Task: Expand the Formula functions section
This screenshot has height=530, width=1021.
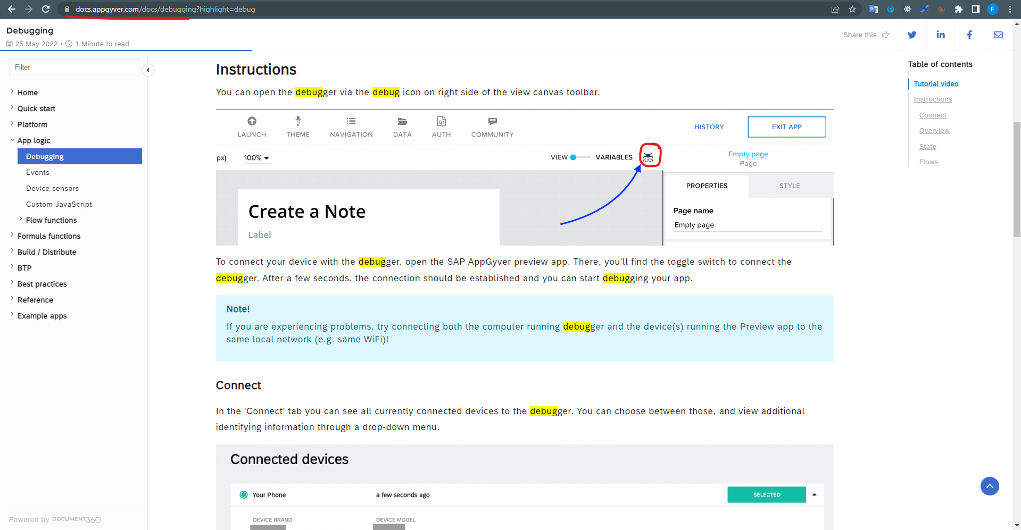Action: [12, 235]
